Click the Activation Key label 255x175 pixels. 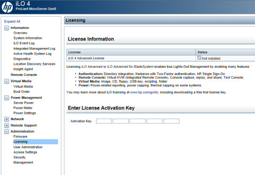pyautogui.click(x=81, y=121)
